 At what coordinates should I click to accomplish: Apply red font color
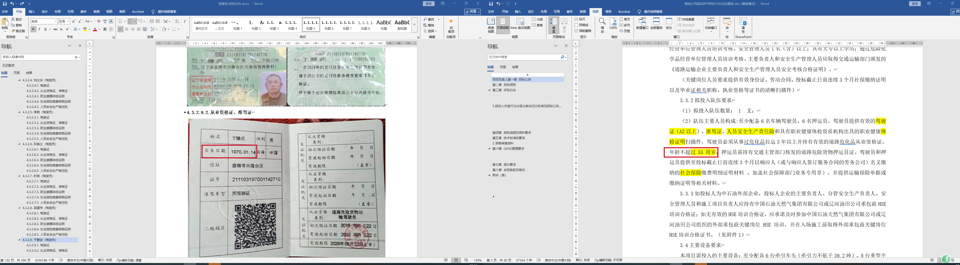95,29
